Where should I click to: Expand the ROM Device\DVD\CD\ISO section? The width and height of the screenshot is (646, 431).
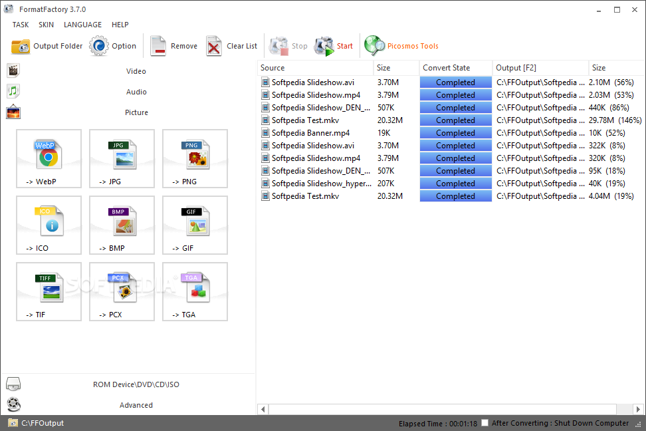(136, 384)
